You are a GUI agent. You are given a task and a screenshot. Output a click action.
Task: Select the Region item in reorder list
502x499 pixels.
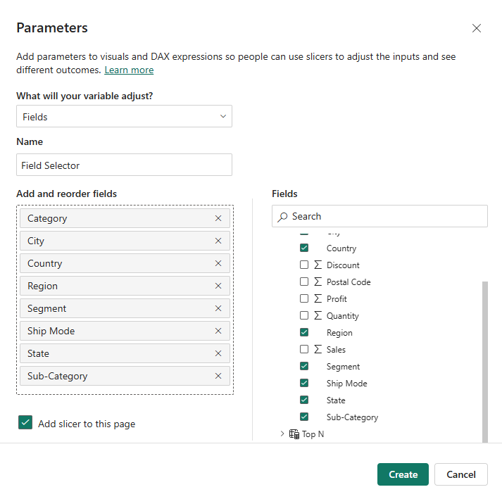coord(125,286)
